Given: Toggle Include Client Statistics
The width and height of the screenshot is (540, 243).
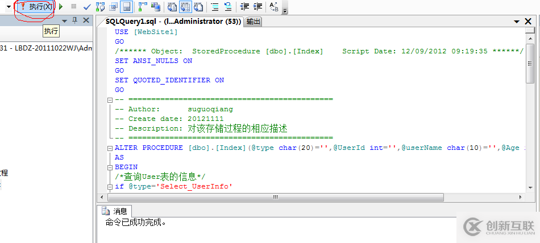Looking at the screenshot, I should (155, 7).
